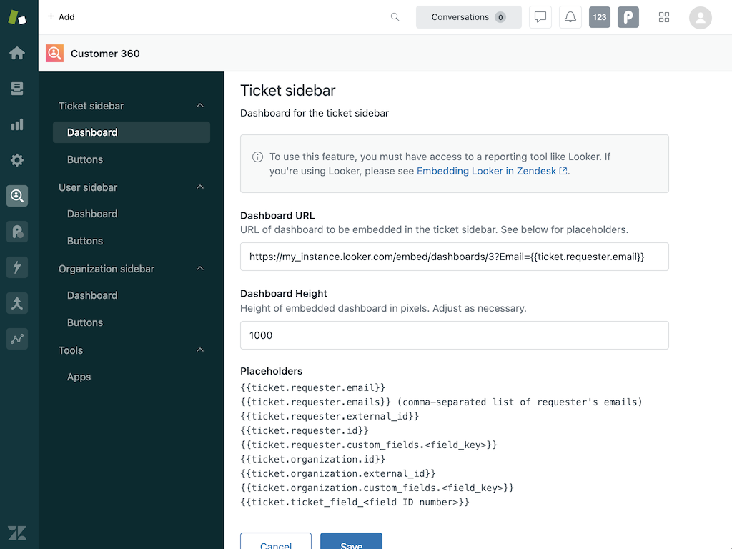Collapse the Organization sidebar section
Screen dimensions: 732x549
point(200,269)
